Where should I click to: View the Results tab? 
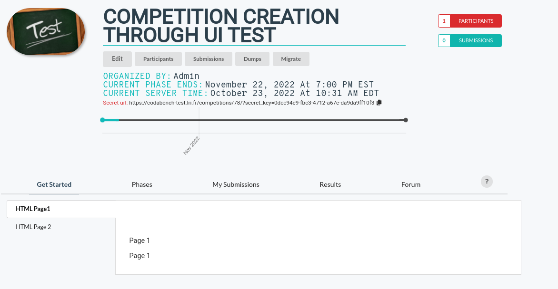tap(330, 184)
